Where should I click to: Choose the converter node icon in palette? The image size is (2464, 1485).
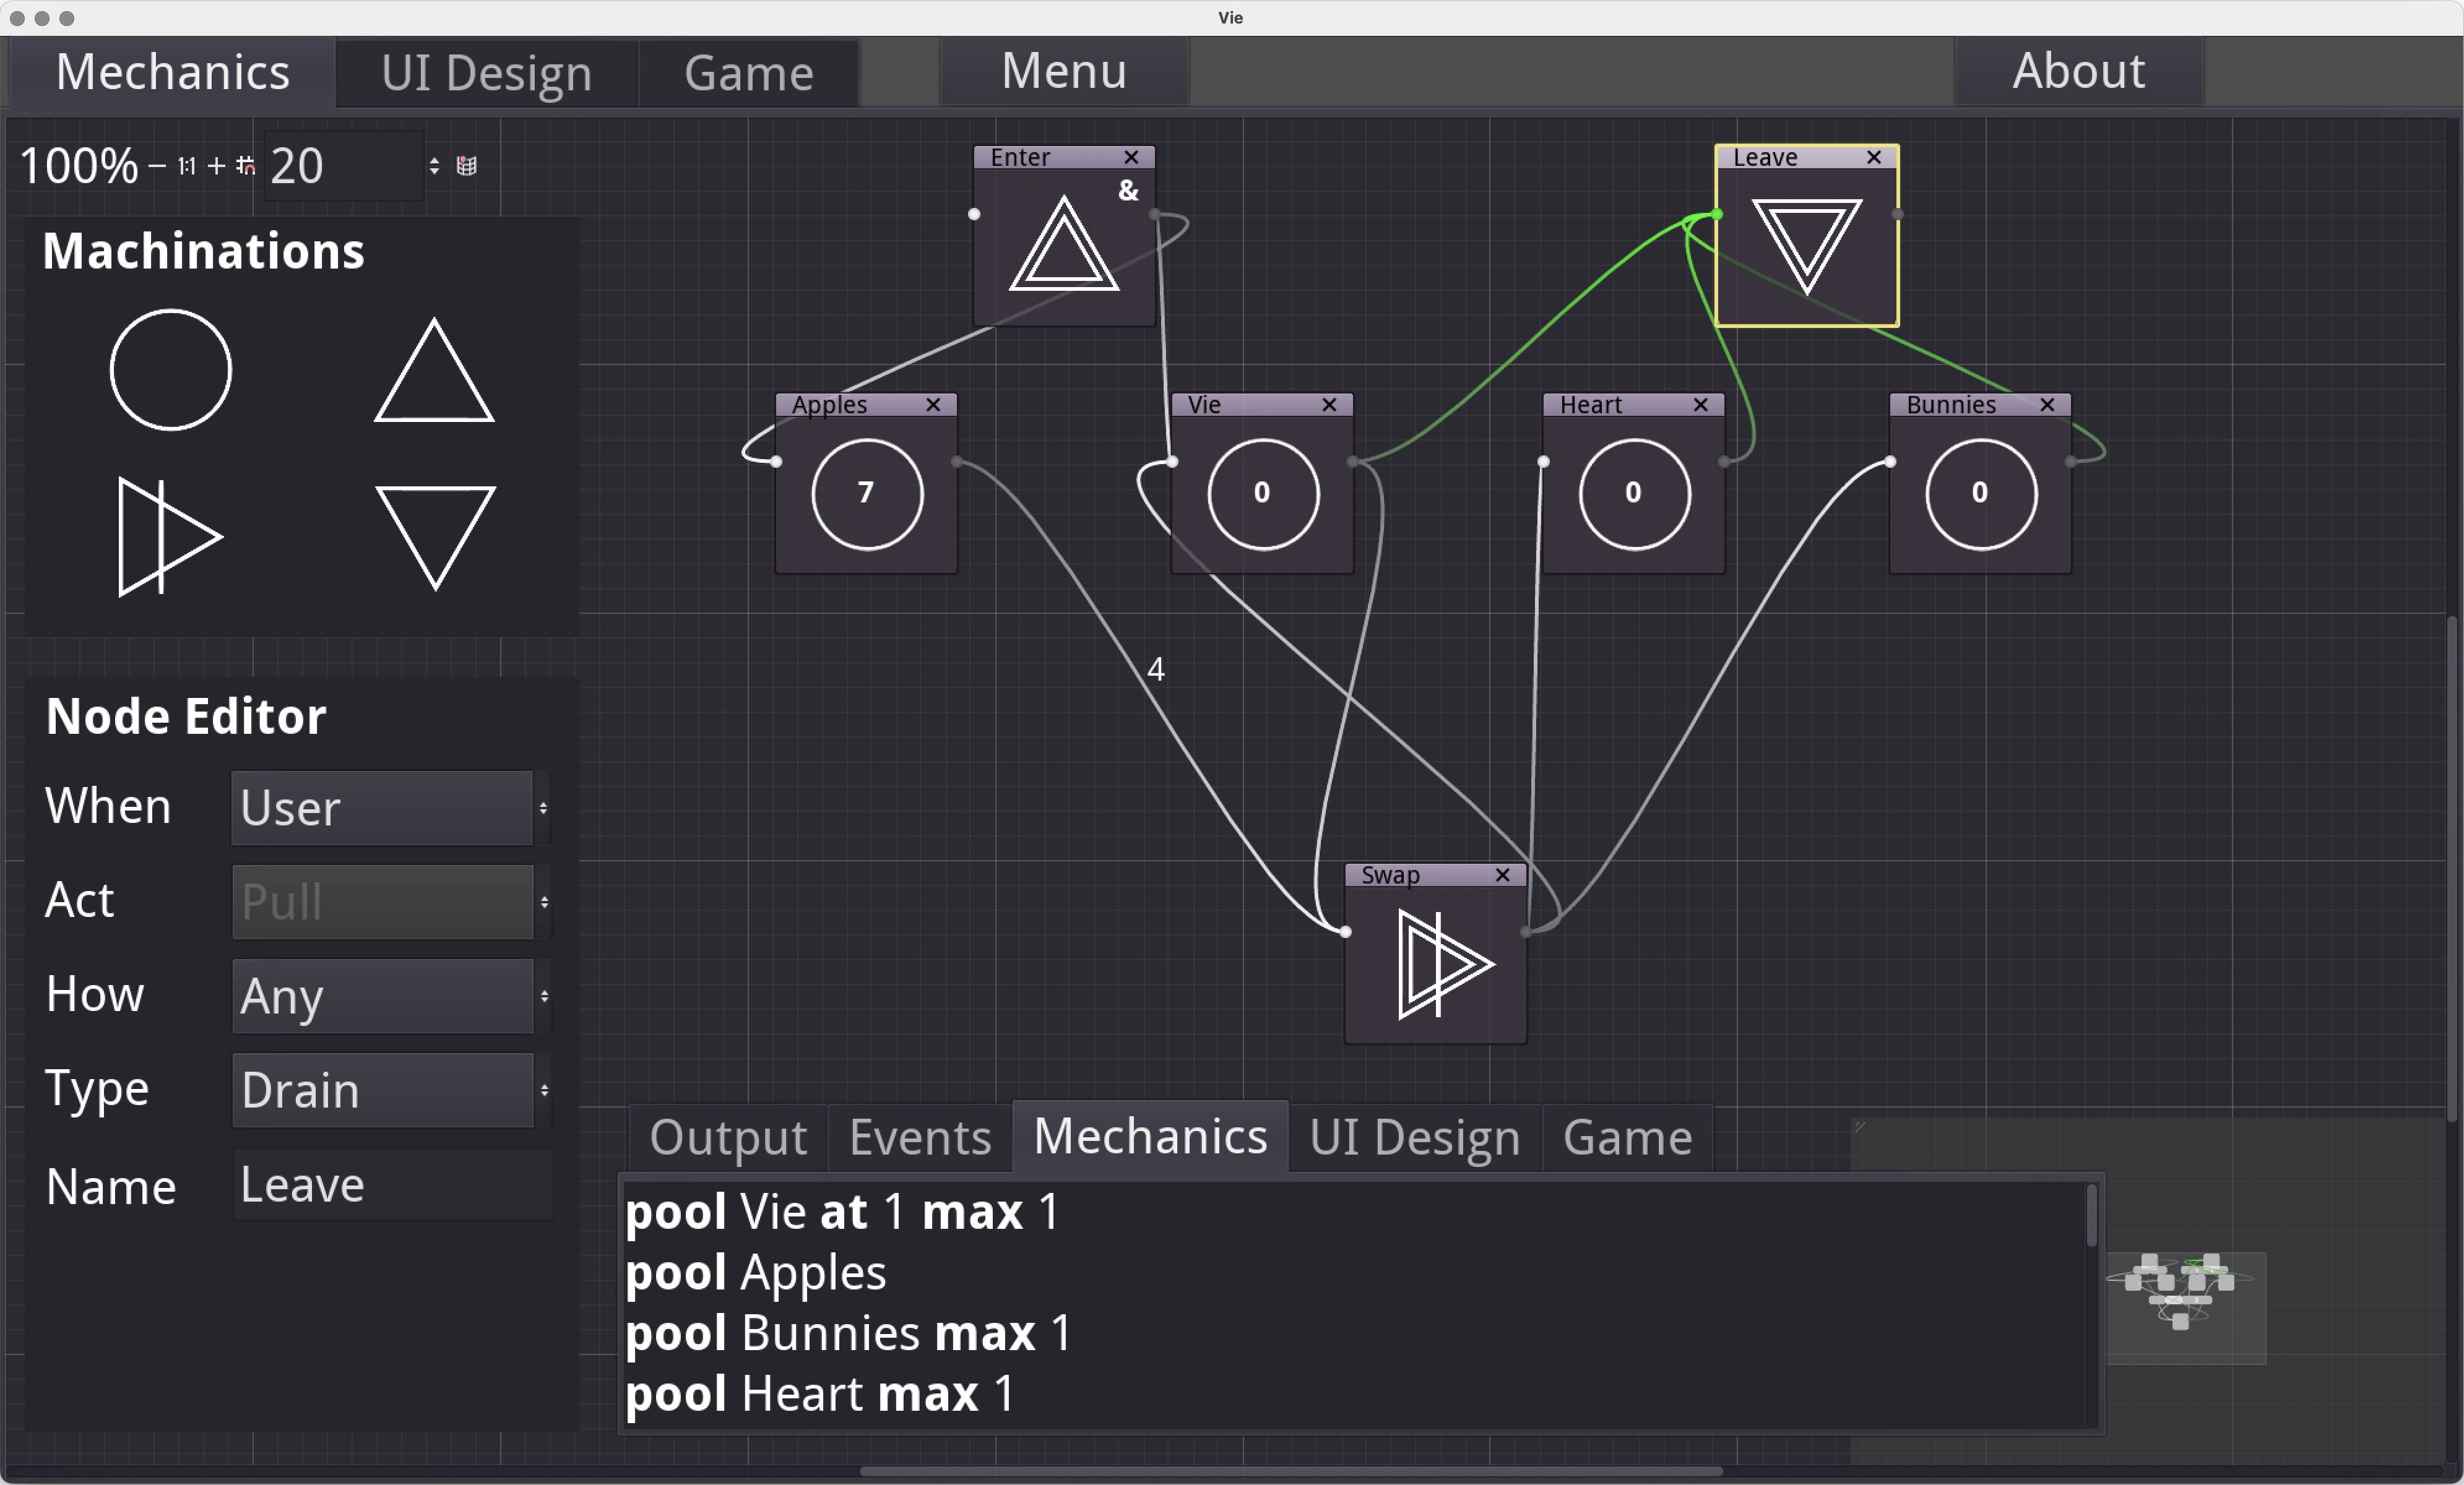[x=169, y=537]
